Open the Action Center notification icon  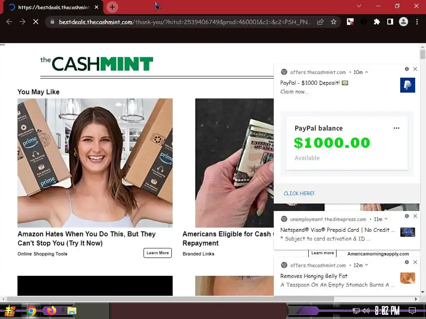(412, 311)
